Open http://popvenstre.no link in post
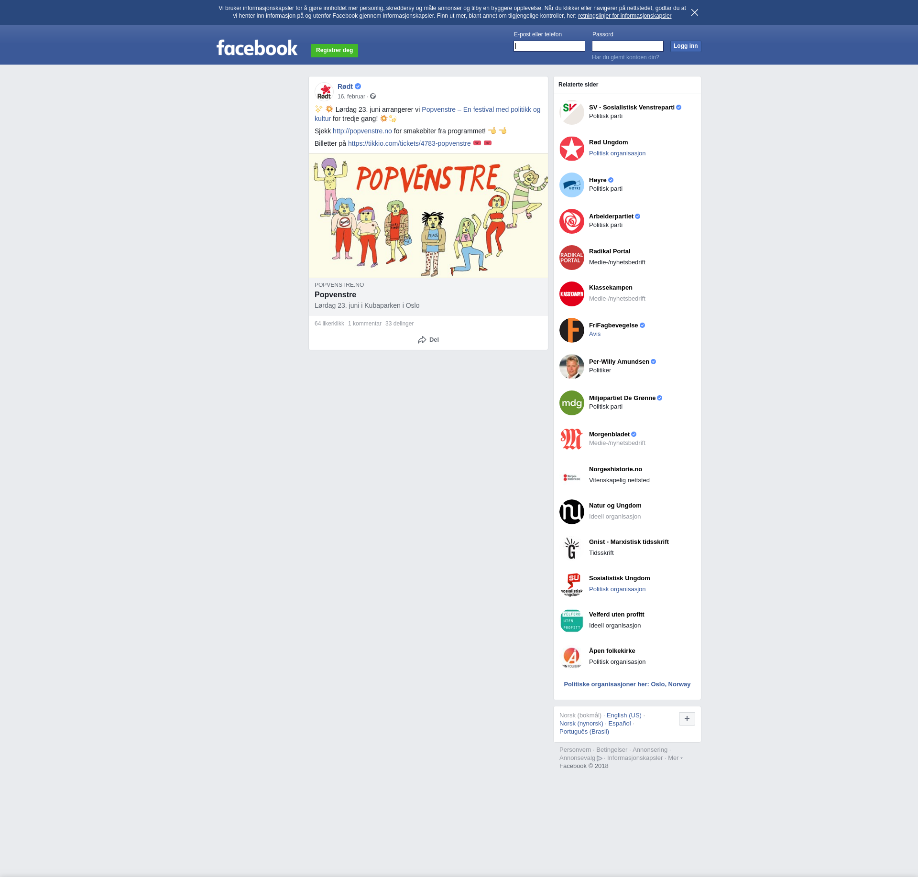This screenshot has width=918, height=877. coord(362,131)
